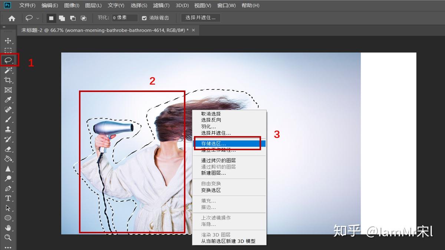Go to the Home screen icon
This screenshot has height=250, width=445.
click(12, 18)
